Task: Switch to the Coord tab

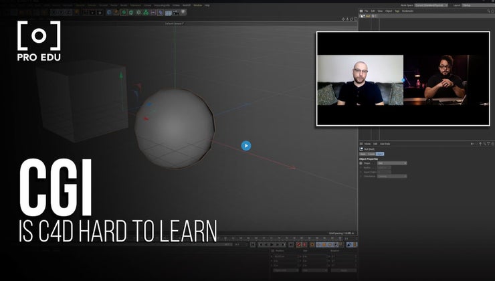Action: [371, 154]
